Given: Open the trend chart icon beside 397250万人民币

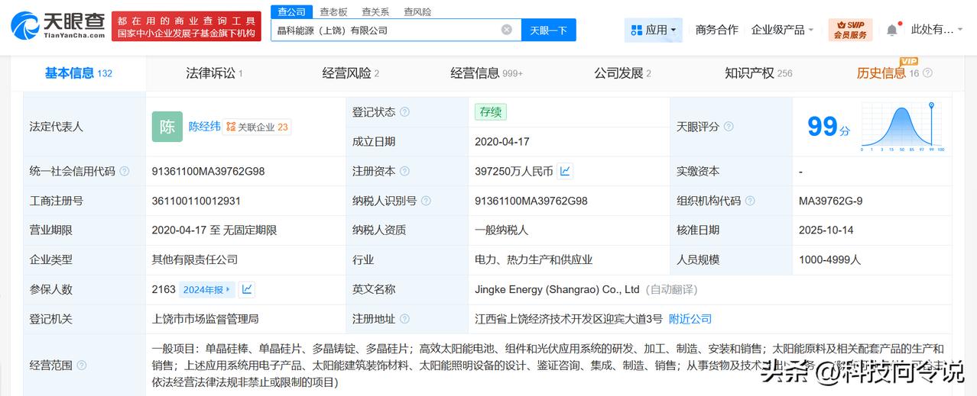Looking at the screenshot, I should click(565, 171).
